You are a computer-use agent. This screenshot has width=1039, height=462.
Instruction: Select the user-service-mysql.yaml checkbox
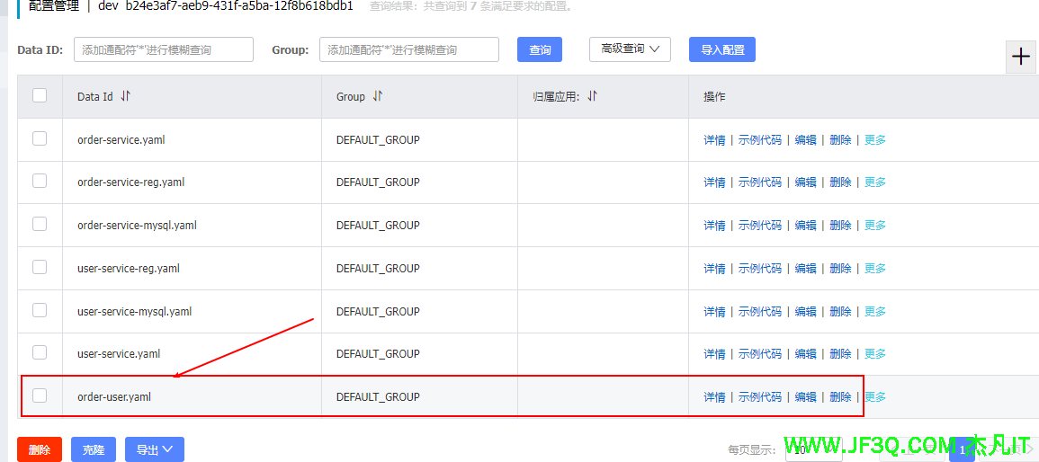pos(40,310)
